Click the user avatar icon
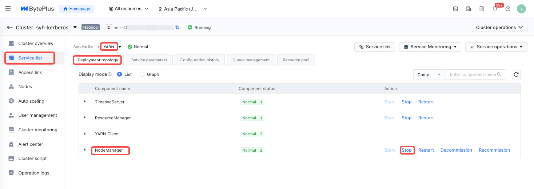The width and height of the screenshot is (534, 189). tap(521, 9)
